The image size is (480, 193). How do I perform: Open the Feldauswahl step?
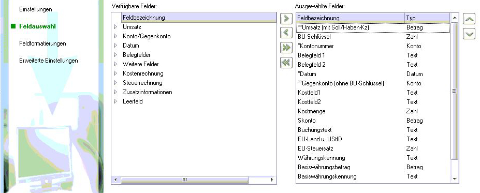37,26
